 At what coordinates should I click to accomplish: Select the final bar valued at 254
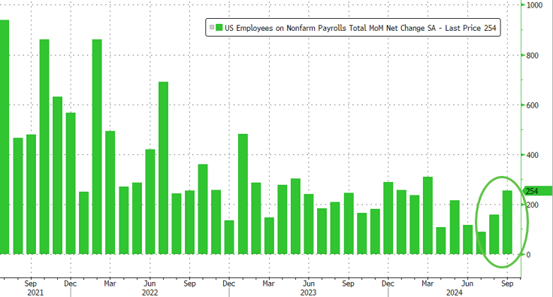tap(507, 223)
